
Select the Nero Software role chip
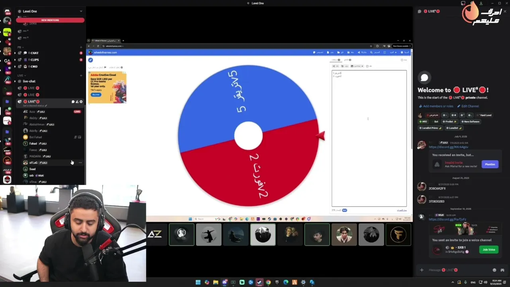click(x=470, y=122)
